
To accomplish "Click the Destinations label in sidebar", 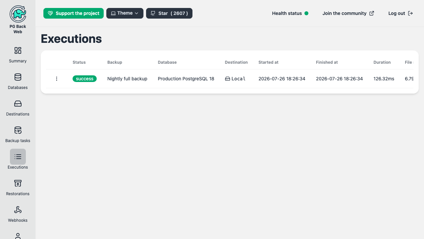I will [18, 114].
